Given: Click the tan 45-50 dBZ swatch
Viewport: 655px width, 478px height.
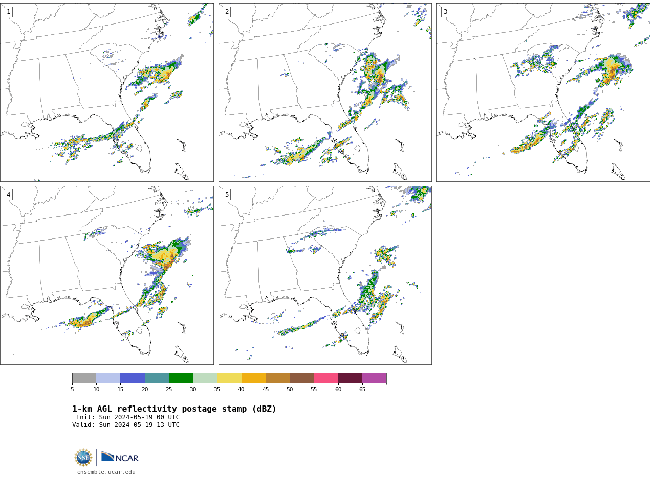Looking at the screenshot, I should tap(277, 378).
